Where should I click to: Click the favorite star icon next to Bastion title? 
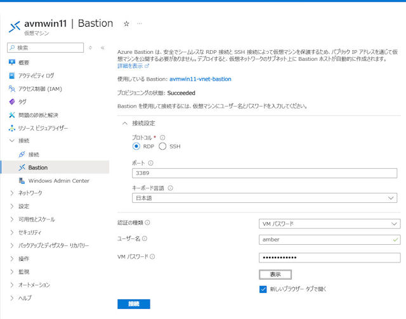click(x=126, y=24)
